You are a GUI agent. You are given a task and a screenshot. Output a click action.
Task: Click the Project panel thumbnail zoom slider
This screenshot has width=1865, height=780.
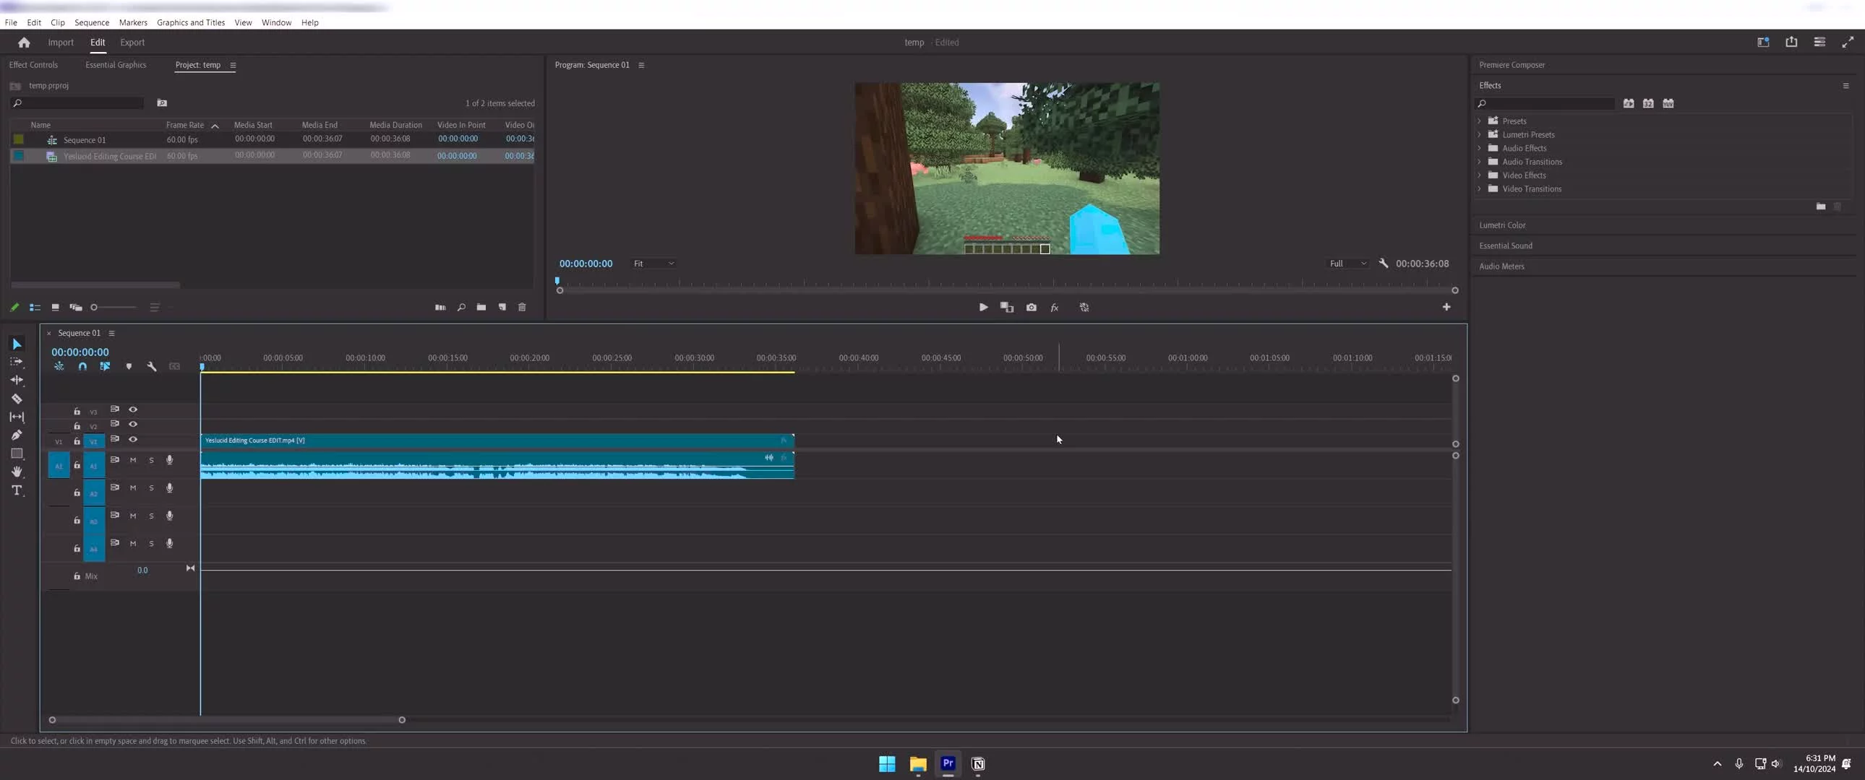coord(114,308)
